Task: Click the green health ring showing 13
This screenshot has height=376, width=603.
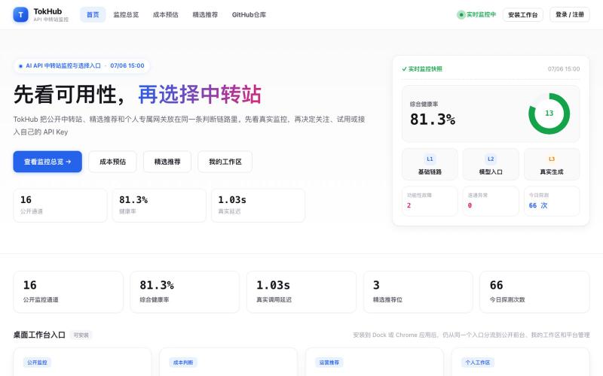Action: pyautogui.click(x=549, y=114)
